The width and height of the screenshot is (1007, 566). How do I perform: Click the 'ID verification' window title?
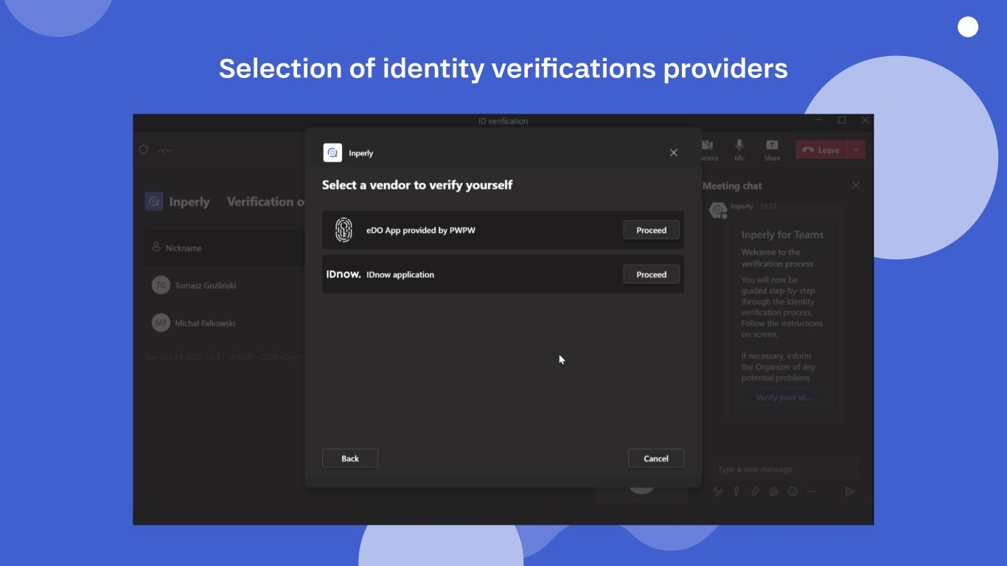pos(503,121)
